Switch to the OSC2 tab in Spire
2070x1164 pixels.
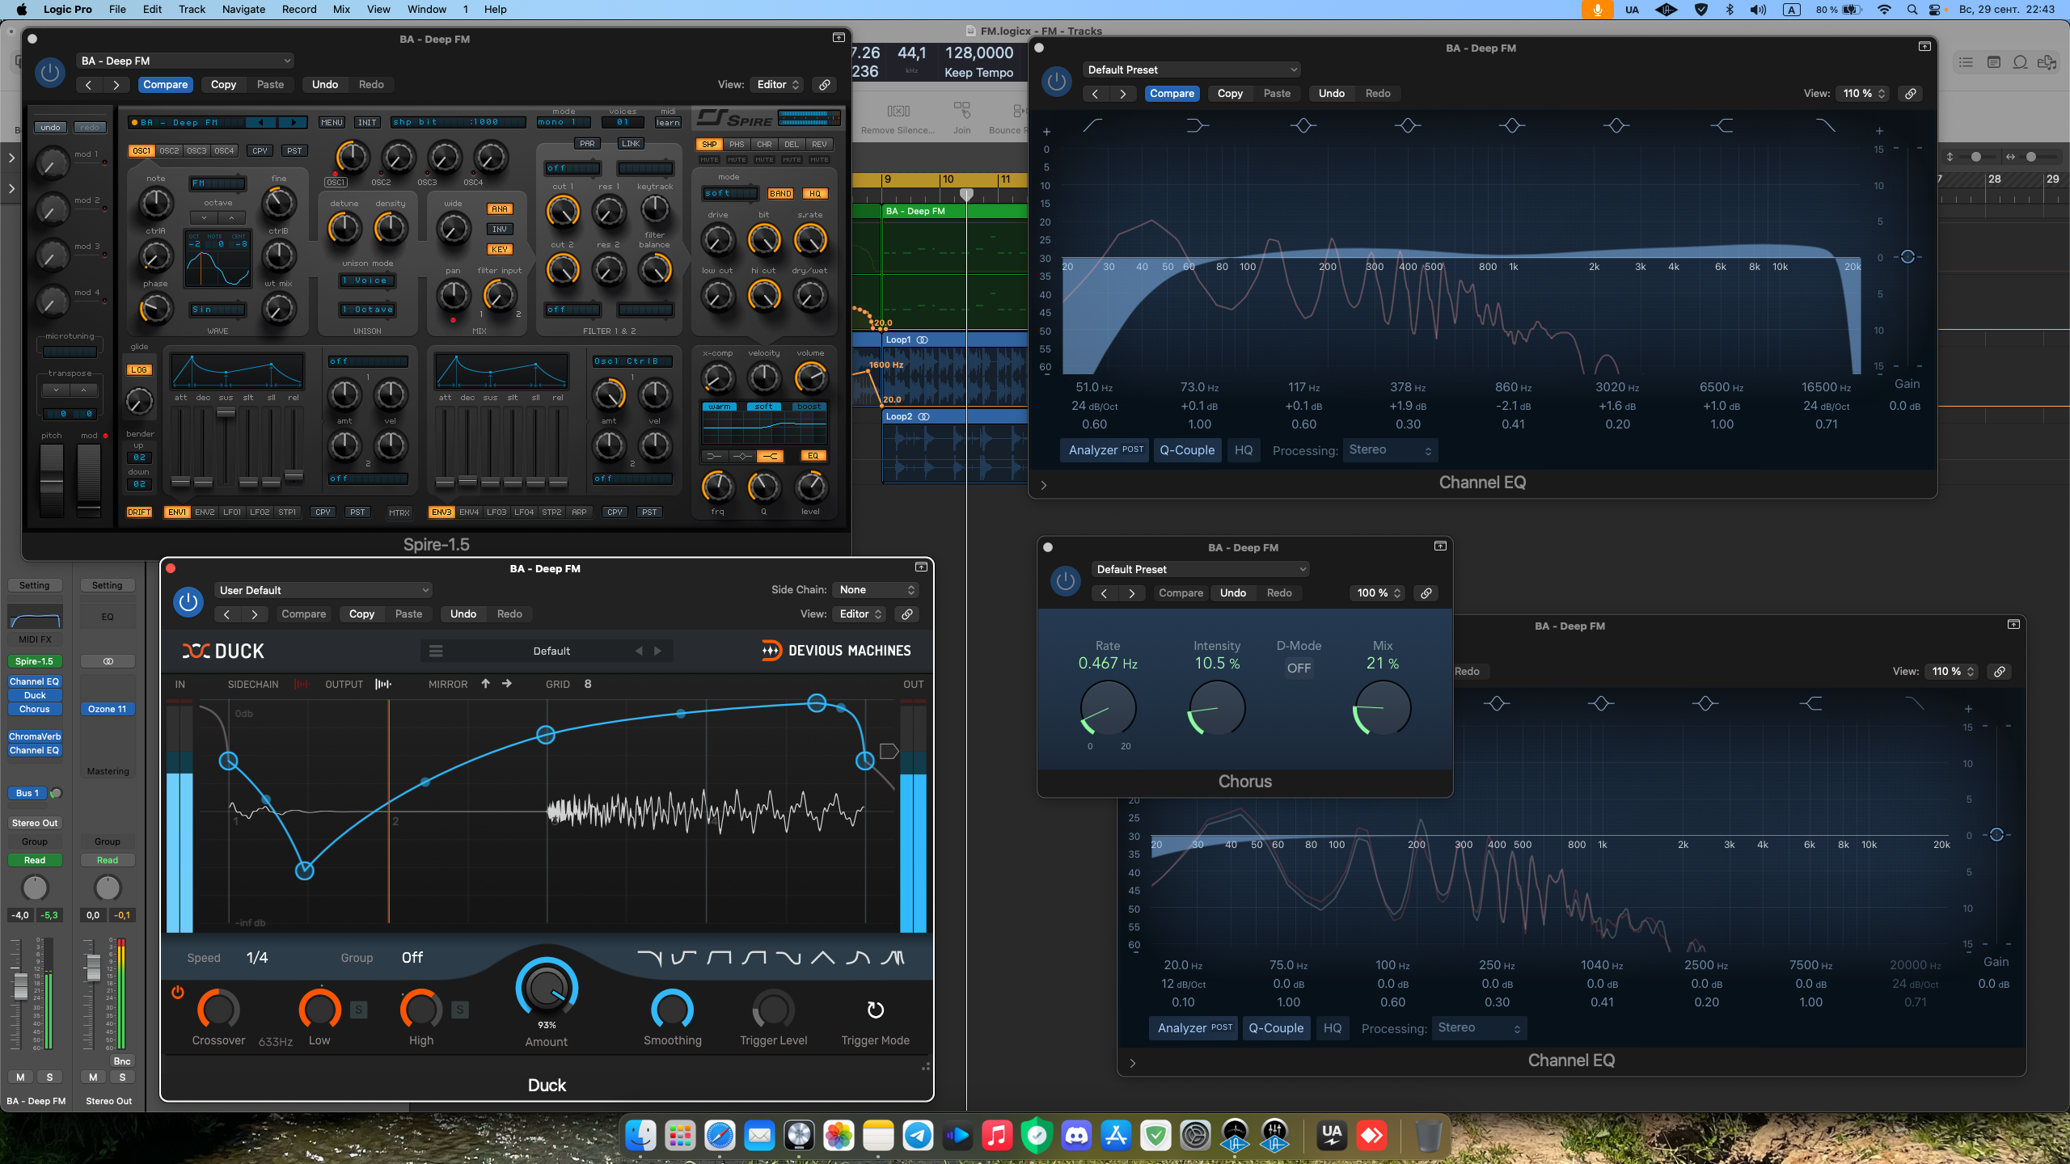click(x=169, y=150)
